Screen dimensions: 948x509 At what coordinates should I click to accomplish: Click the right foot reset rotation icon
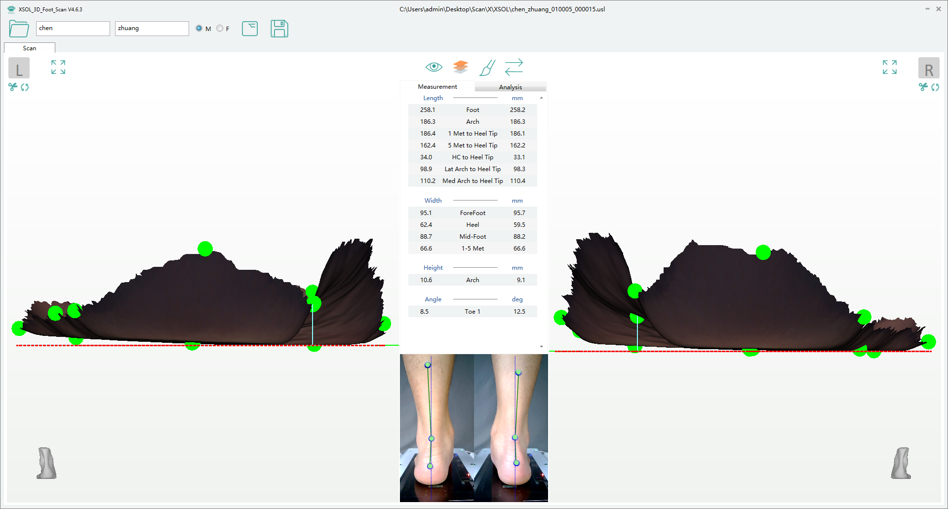pos(935,87)
